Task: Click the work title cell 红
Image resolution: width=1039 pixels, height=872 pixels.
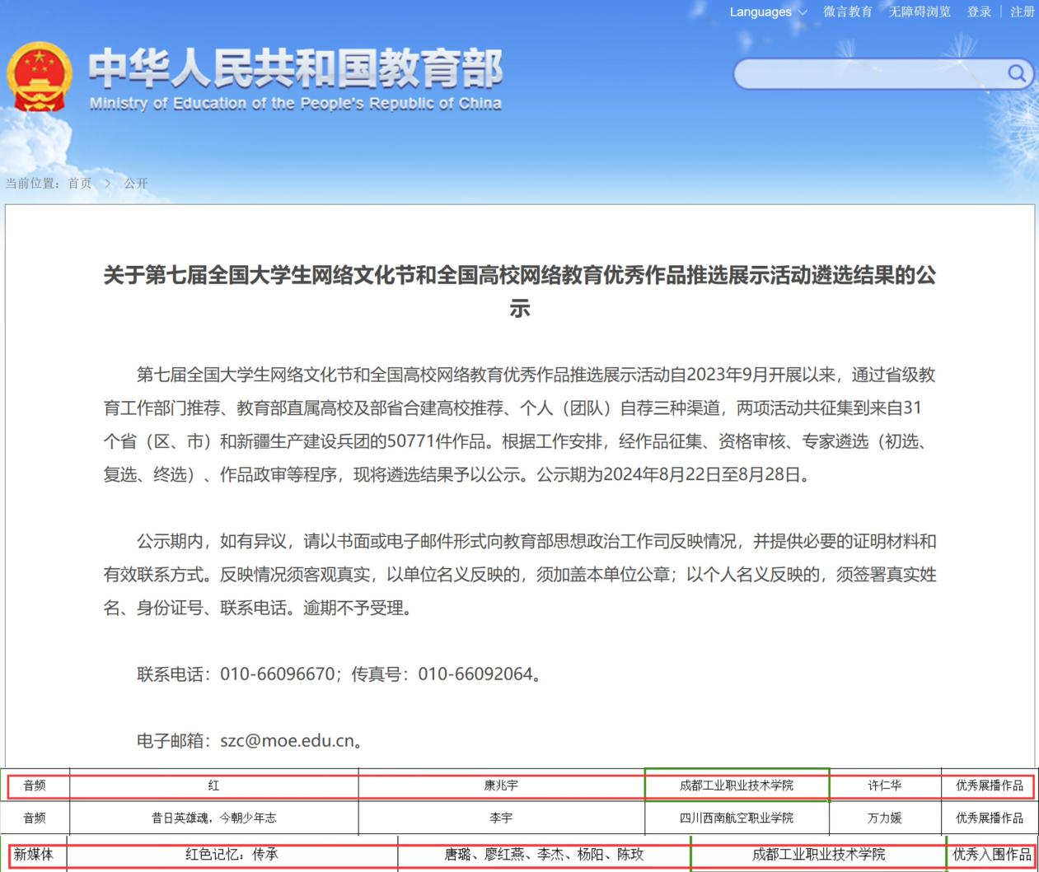Action: [213, 785]
